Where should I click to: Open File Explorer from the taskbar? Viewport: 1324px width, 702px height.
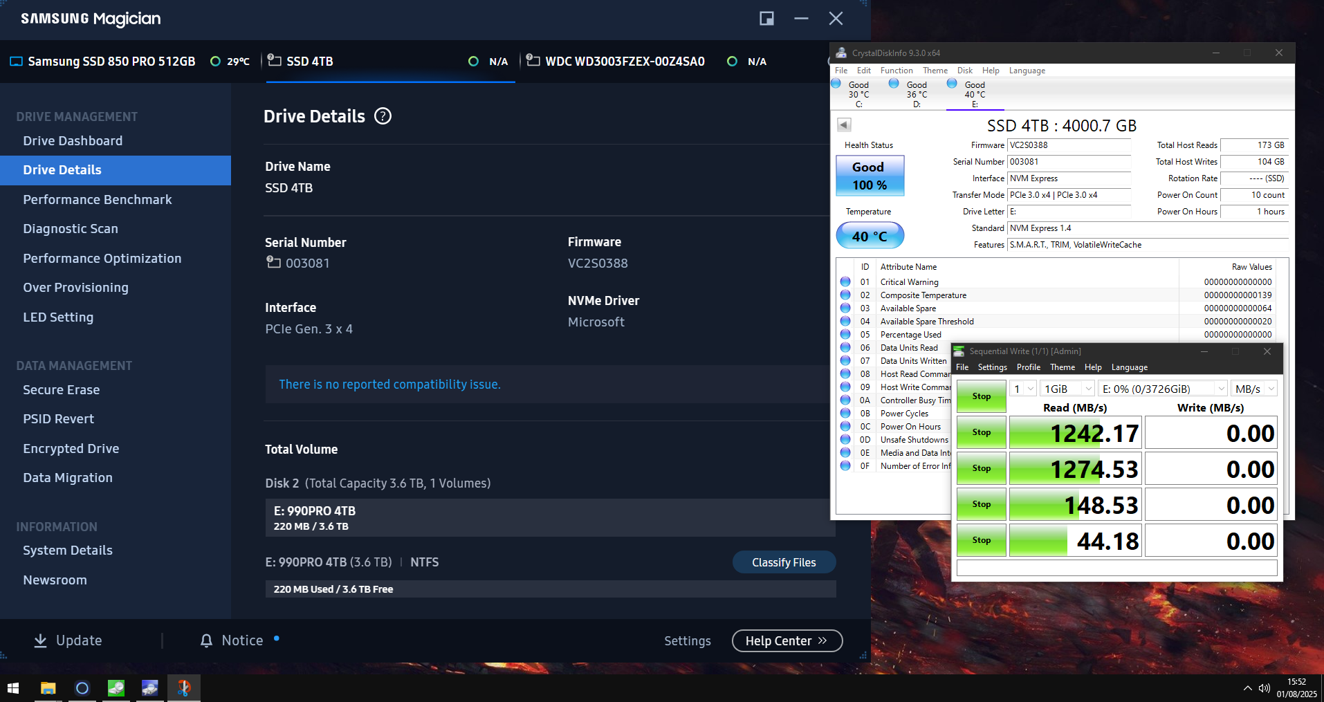(x=48, y=688)
